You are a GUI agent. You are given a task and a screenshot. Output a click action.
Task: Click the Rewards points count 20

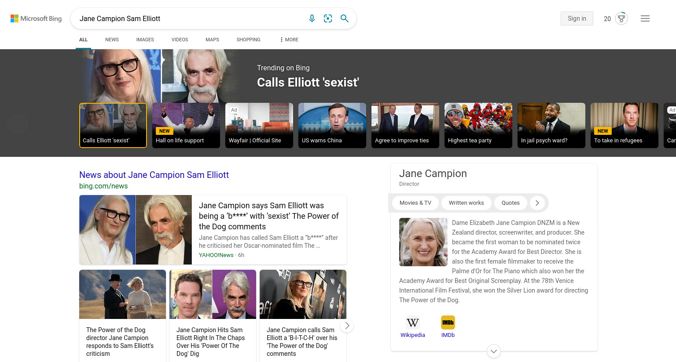(607, 19)
